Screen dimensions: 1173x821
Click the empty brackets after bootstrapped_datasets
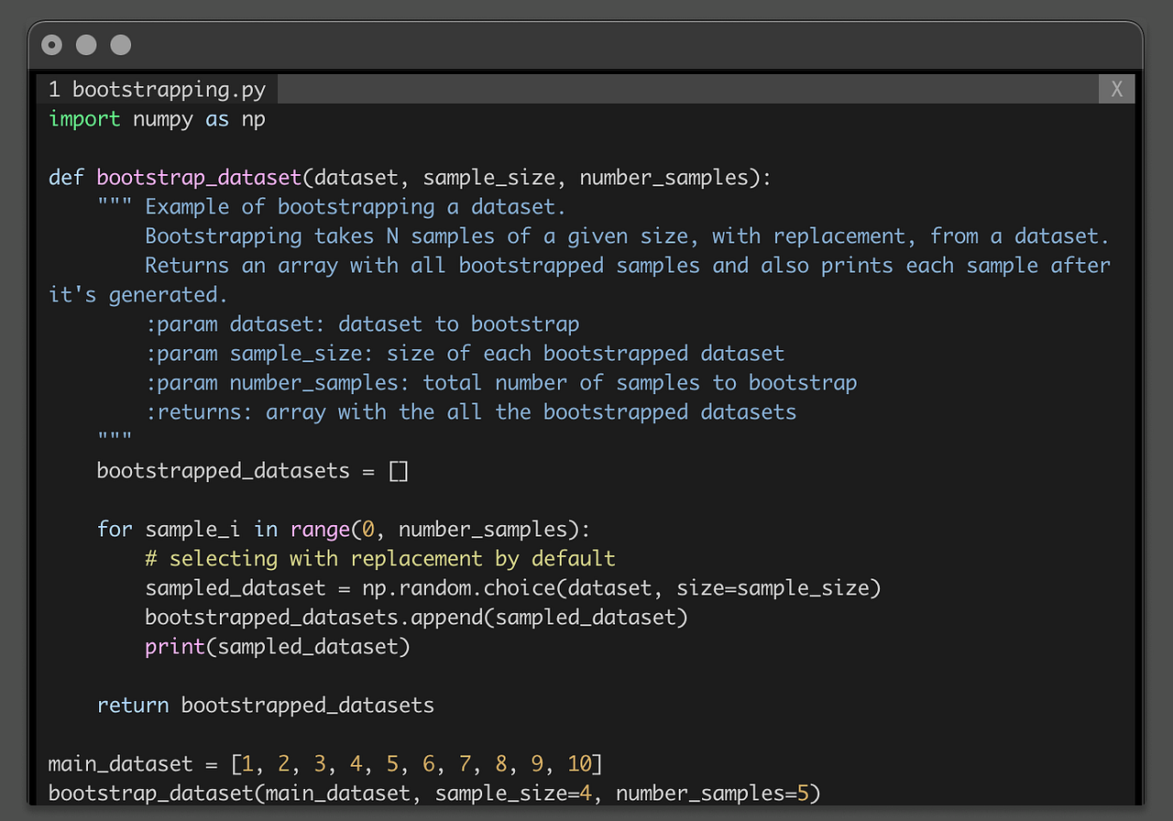pos(399,471)
